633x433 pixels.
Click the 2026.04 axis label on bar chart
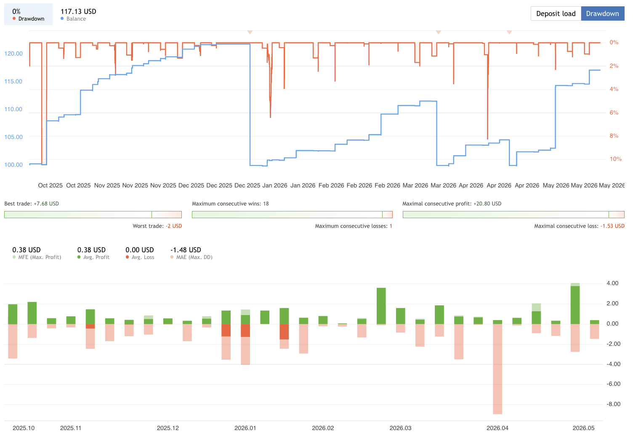coord(497,428)
